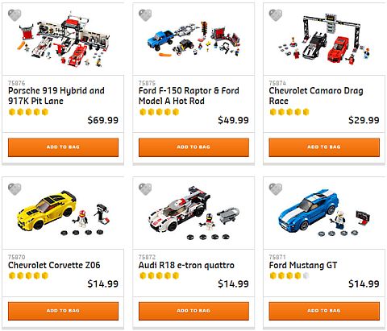Add Audi R18 e-tron quattro to bag
Image resolution: width=387 pixels, height=331 pixels.
coord(193,311)
